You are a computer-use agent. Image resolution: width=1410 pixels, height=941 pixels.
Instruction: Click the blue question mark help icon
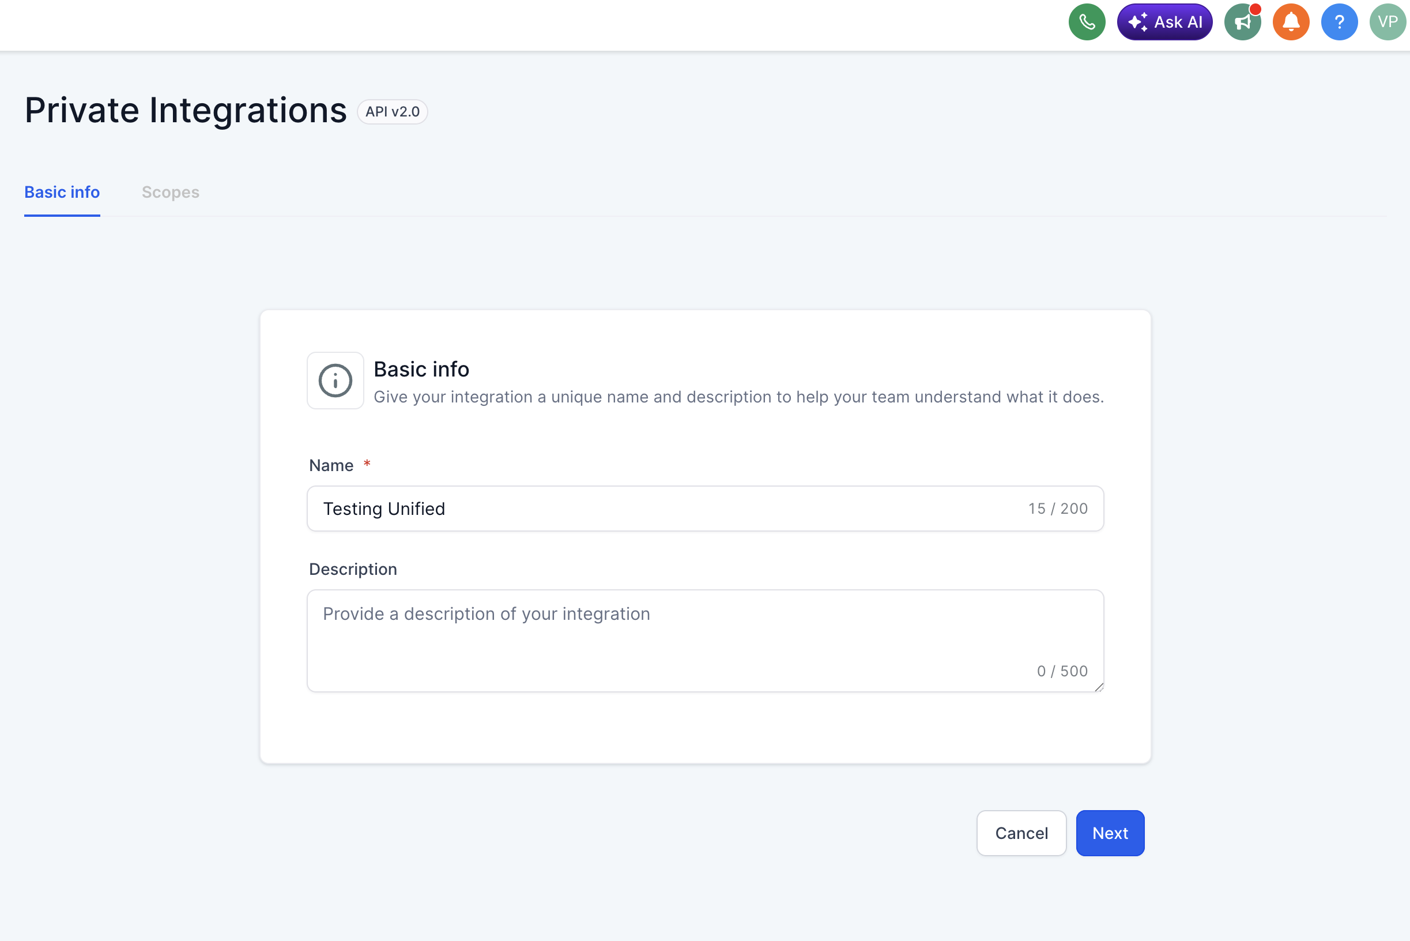[1339, 22]
